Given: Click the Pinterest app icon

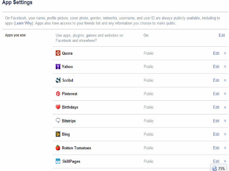Looking at the screenshot, I should pyautogui.click(x=58, y=94).
